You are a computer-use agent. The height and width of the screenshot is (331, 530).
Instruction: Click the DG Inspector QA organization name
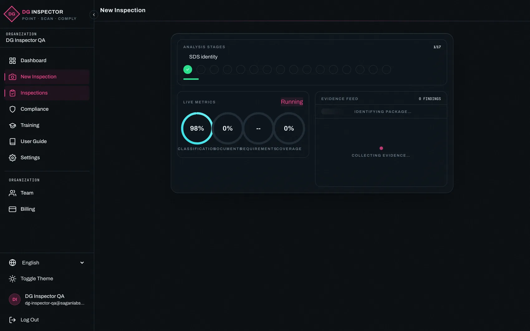coord(26,40)
